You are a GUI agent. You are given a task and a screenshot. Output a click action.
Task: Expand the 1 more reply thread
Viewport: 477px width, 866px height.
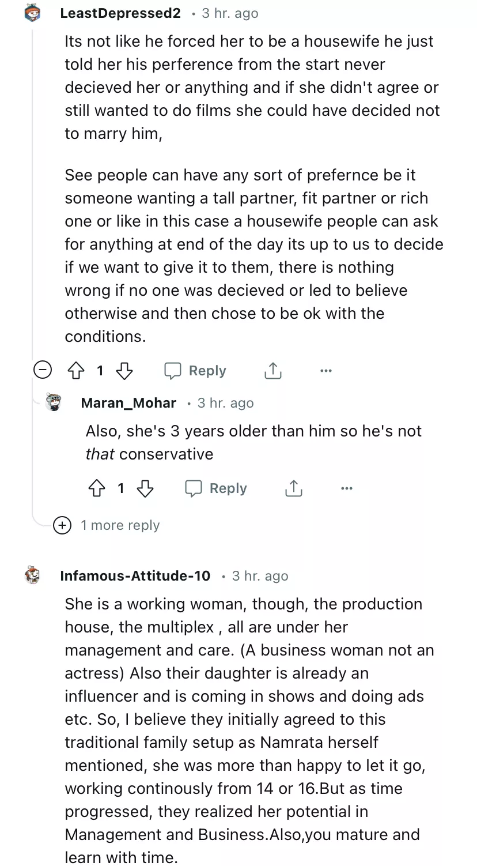[62, 525]
